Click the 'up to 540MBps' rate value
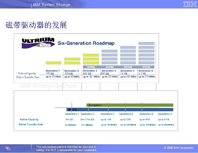The height and width of the screenshot is (153, 198). tap(166, 125)
